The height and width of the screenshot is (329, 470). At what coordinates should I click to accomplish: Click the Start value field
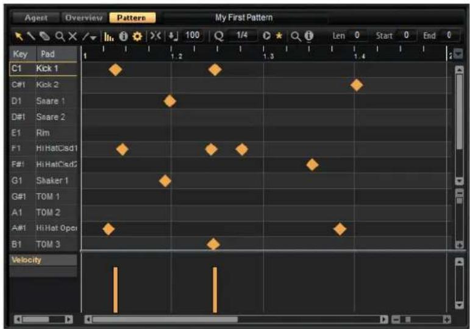point(407,35)
